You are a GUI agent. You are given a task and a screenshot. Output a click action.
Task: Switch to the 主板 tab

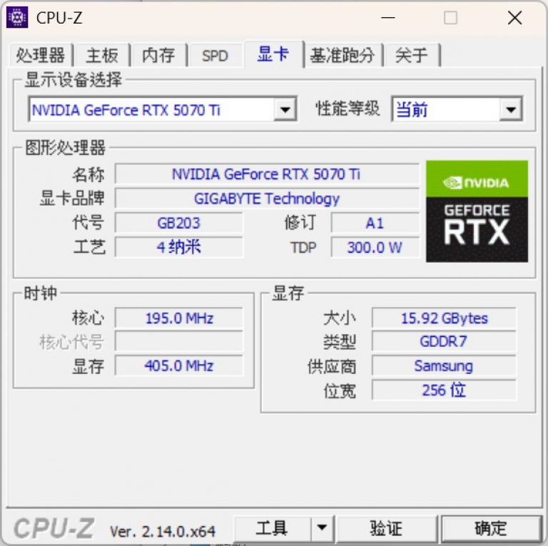pos(102,55)
